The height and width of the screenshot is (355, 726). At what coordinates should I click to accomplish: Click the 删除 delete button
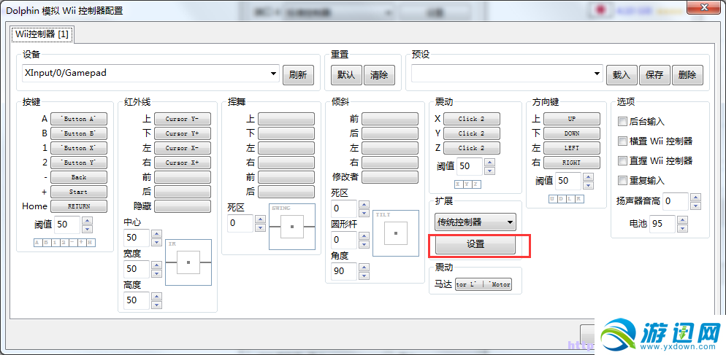(x=687, y=75)
